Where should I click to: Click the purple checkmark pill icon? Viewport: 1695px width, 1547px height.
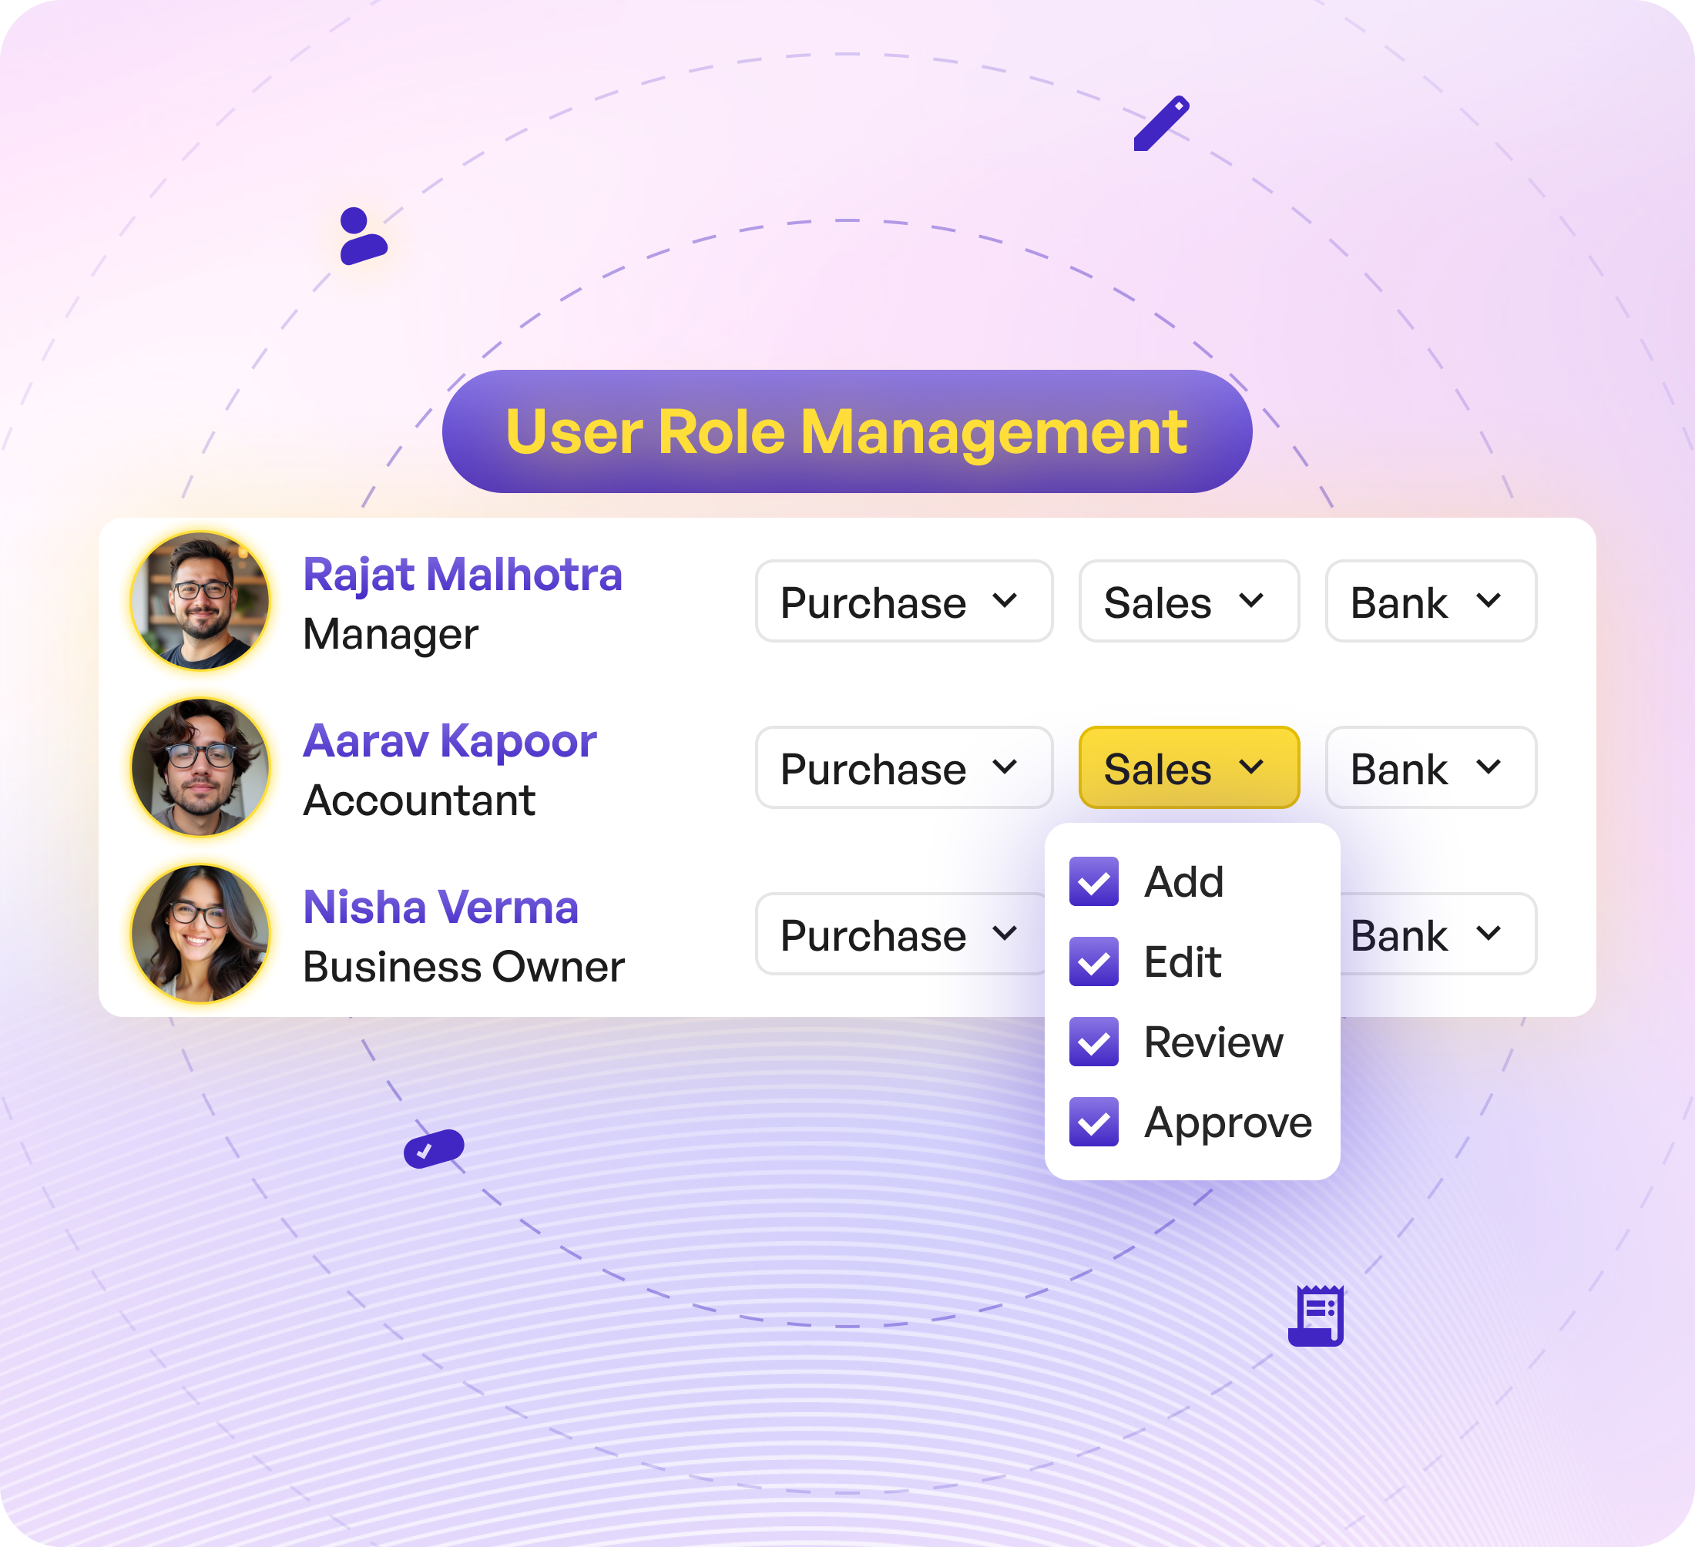coord(434,1149)
